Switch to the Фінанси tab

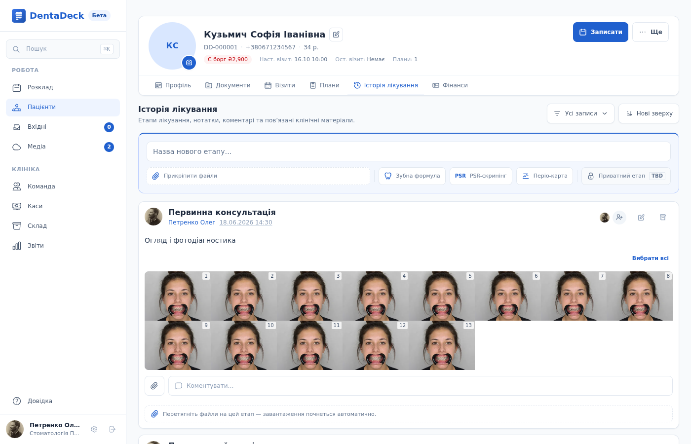click(x=450, y=85)
